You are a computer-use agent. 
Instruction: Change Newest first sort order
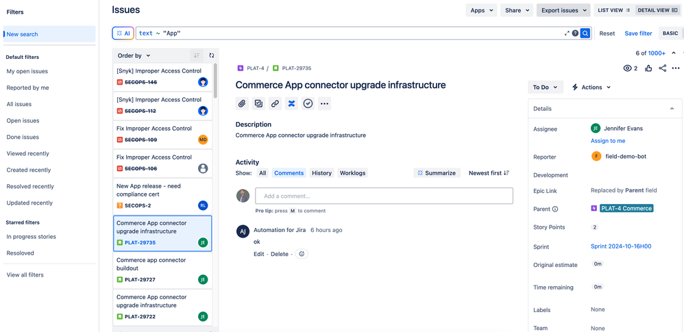tap(489, 173)
